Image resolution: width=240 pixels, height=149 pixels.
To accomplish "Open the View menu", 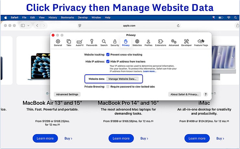I will [42, 17].
